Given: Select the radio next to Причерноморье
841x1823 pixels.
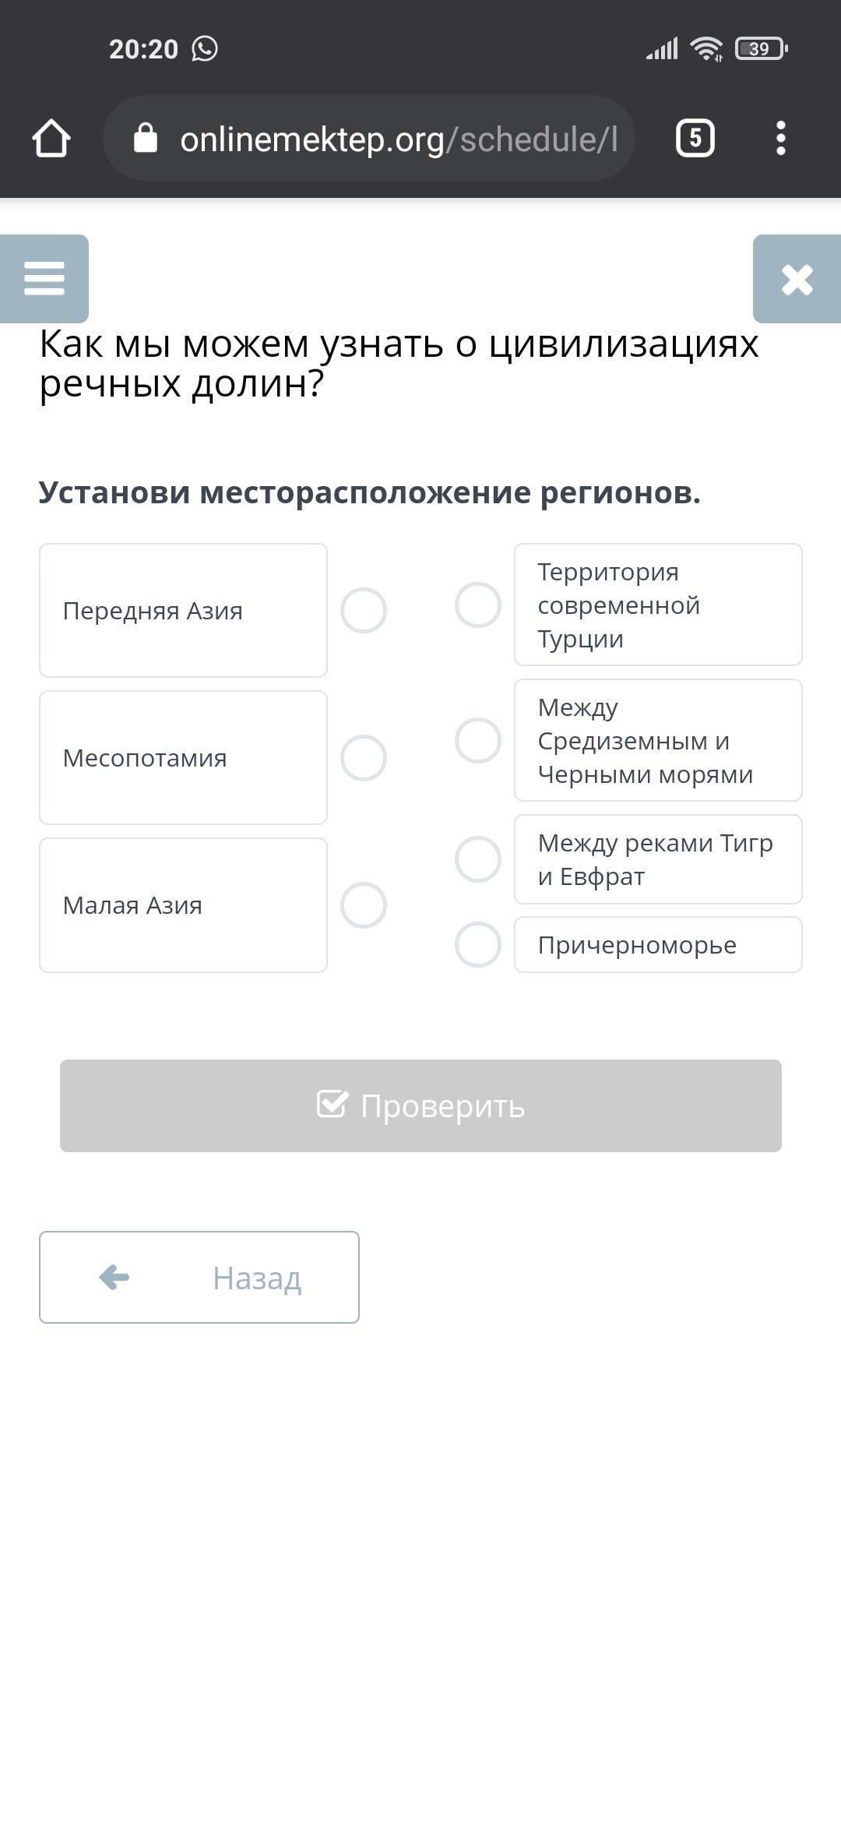Looking at the screenshot, I should pos(478,945).
